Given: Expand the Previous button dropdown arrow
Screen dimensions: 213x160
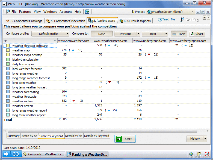Looking at the screenshot, I should 138,34.
